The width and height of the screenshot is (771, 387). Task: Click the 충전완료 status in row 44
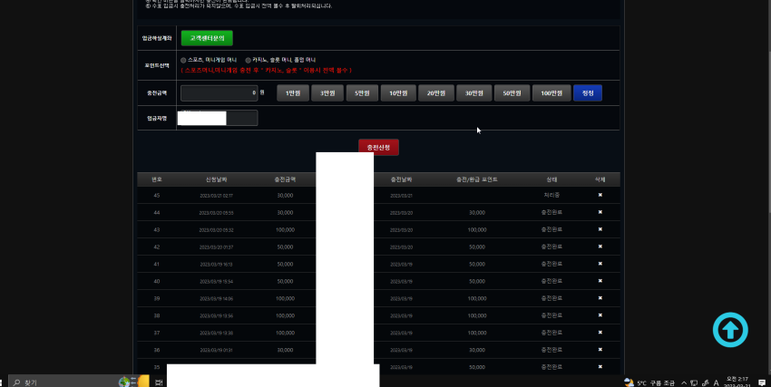(551, 212)
